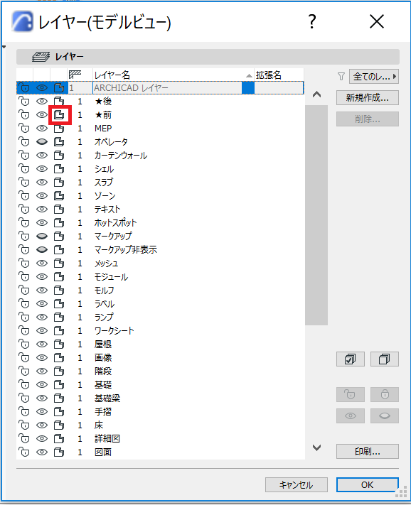
Task: Click the model icon for ゾーン layer
Action: tap(59, 196)
